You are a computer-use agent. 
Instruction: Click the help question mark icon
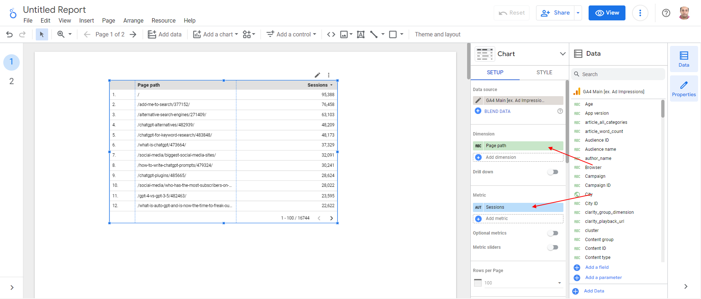(x=666, y=13)
